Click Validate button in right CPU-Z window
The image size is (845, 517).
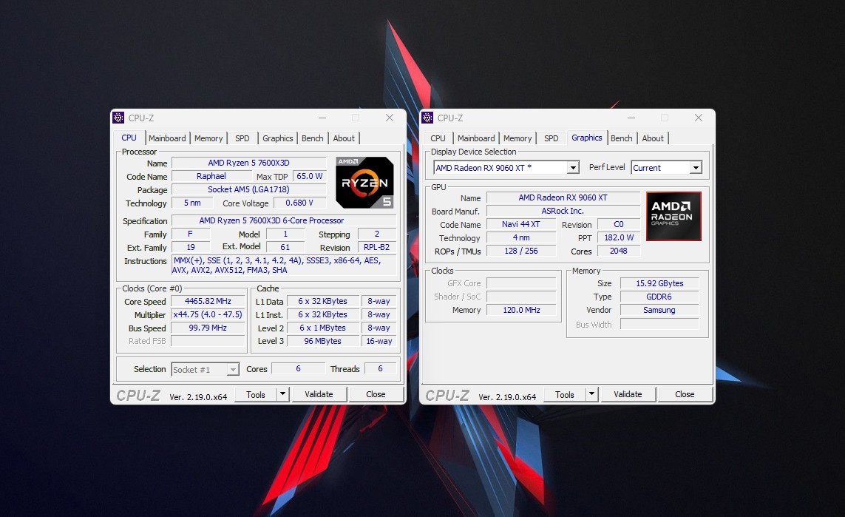[x=628, y=395]
